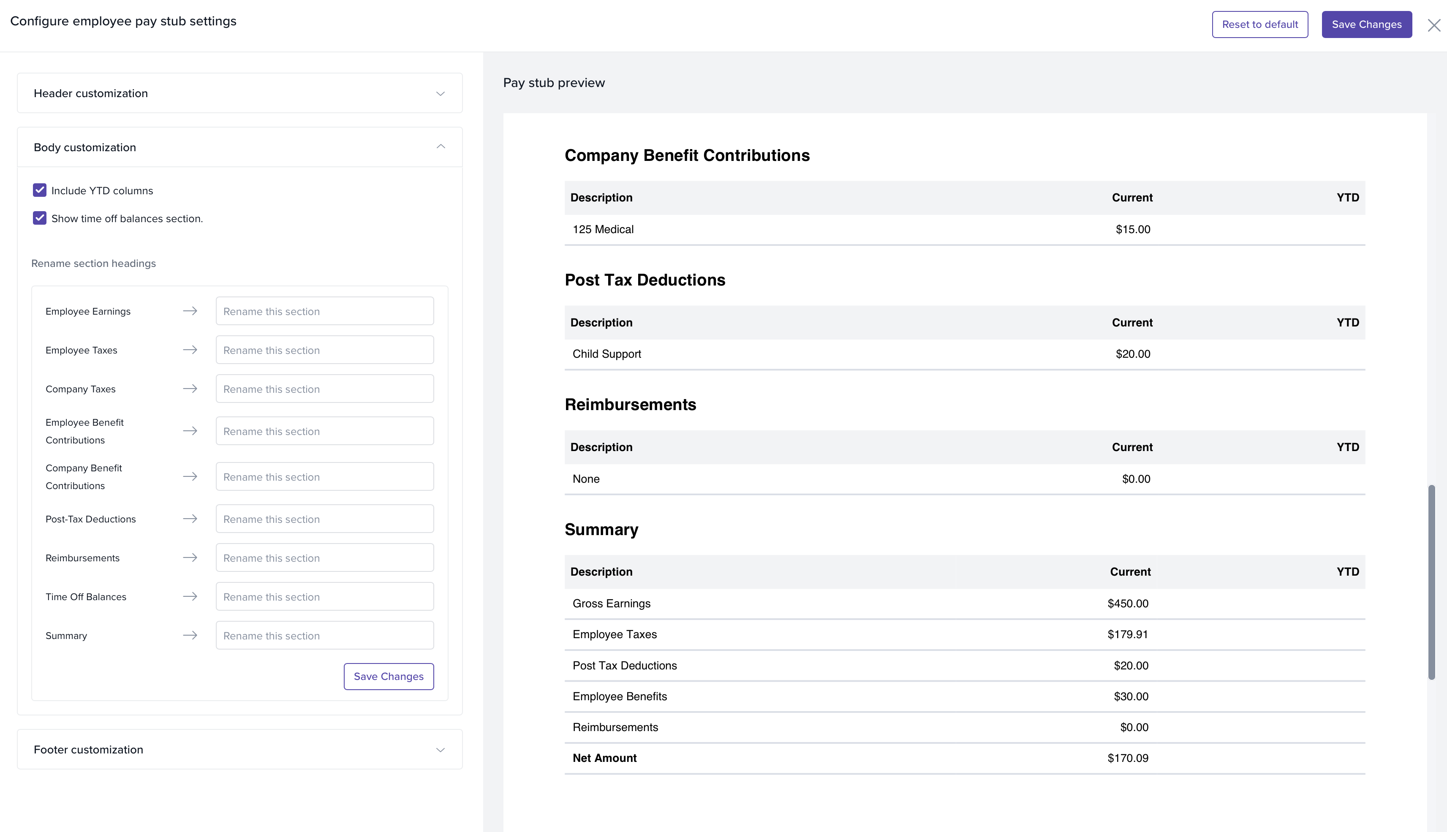
Task: Toggle Show time off balances checkbox
Action: click(39, 218)
